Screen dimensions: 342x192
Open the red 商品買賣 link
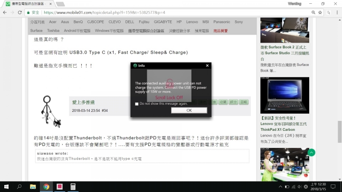220,31
